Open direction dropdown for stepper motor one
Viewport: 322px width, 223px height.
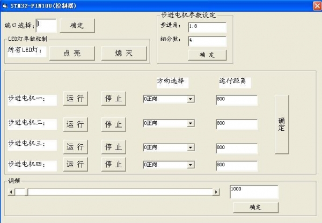(190, 99)
